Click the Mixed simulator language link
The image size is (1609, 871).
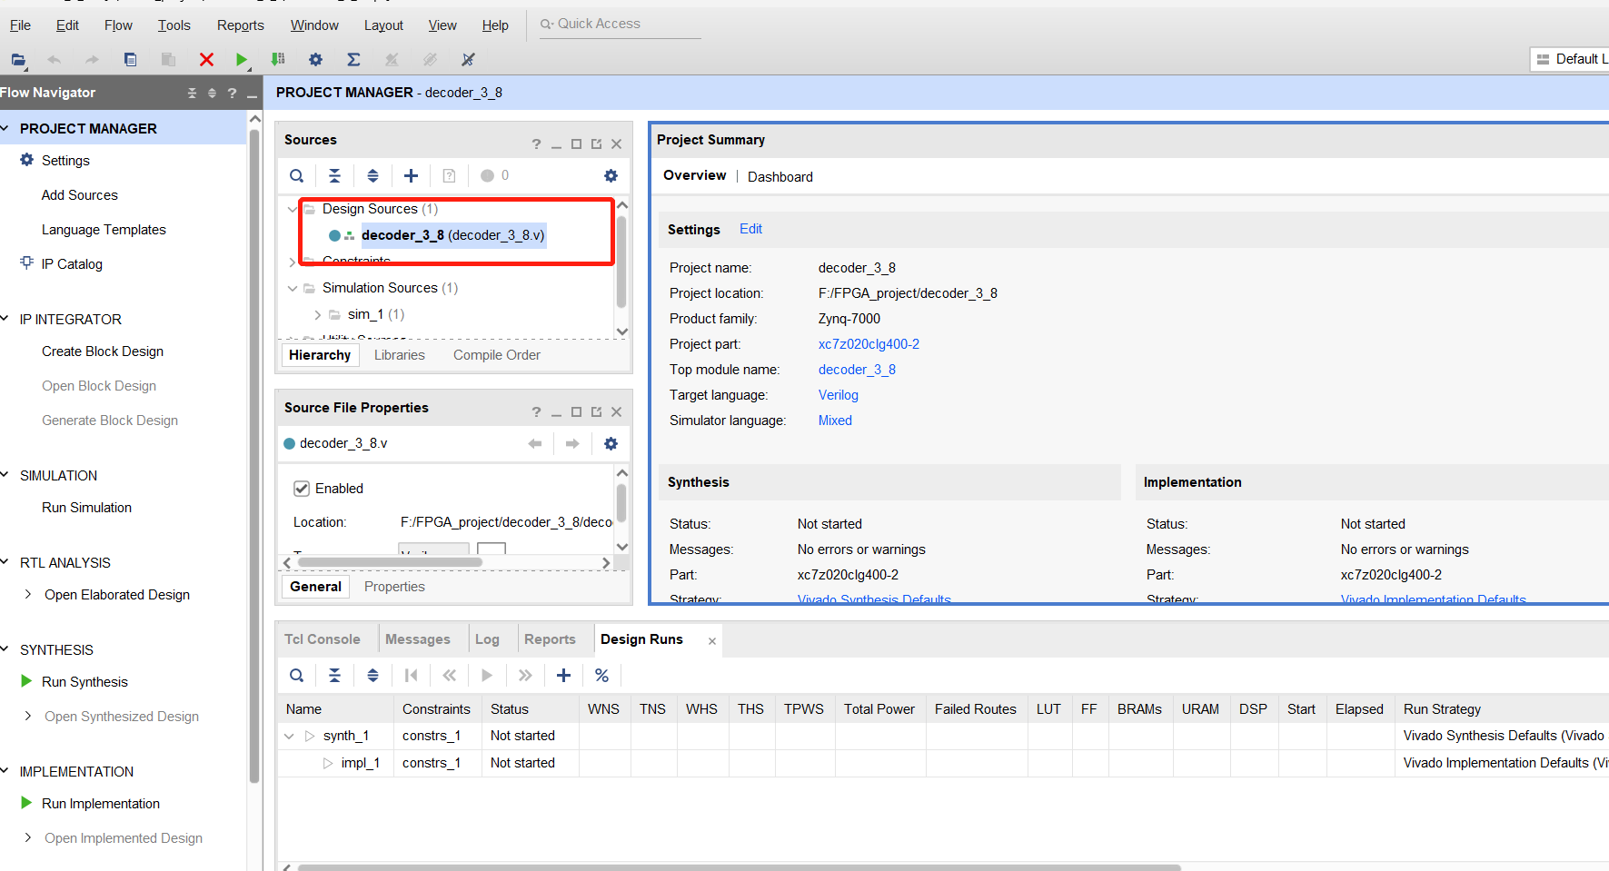[x=835, y=421]
